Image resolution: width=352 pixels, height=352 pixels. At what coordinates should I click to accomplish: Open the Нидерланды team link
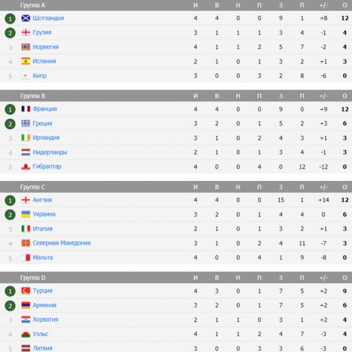pyautogui.click(x=50, y=152)
